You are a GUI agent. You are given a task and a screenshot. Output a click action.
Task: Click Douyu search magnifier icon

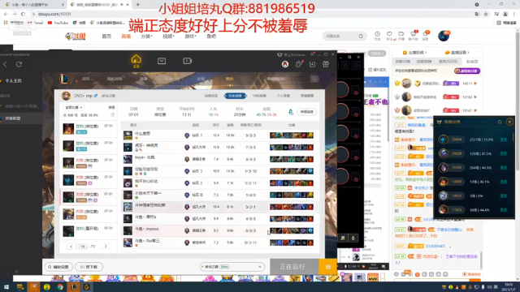click(361, 36)
